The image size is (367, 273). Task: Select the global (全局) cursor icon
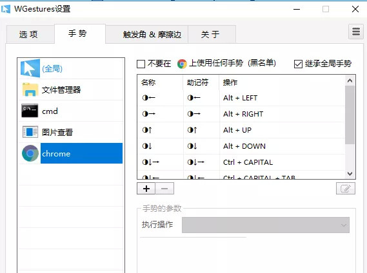30,68
